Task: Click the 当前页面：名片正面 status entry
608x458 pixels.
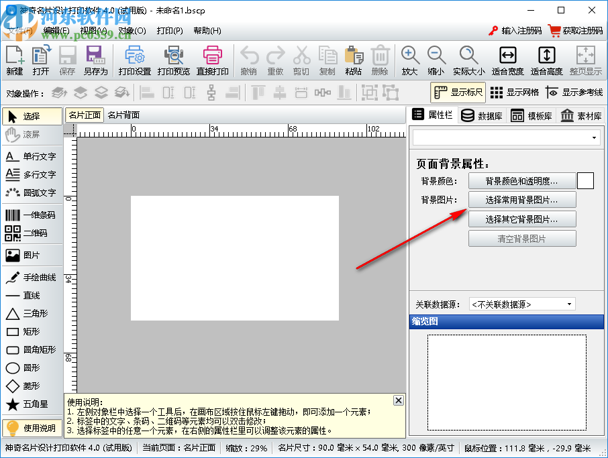Action: (179, 448)
